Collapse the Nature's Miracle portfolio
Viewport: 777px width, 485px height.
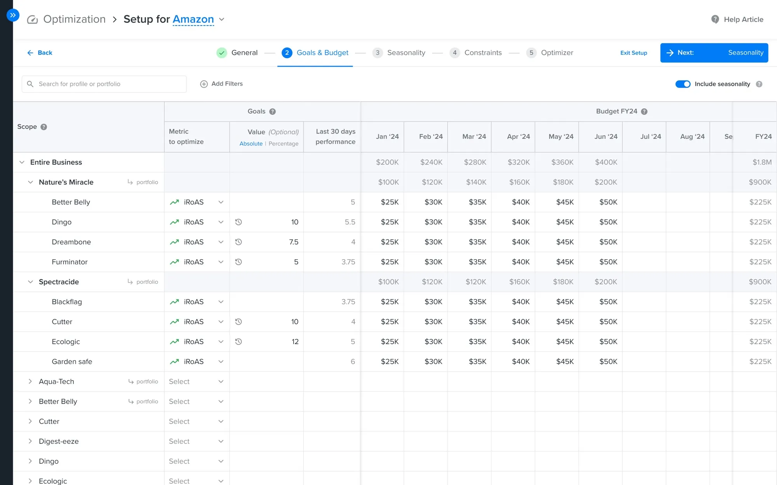coord(30,182)
